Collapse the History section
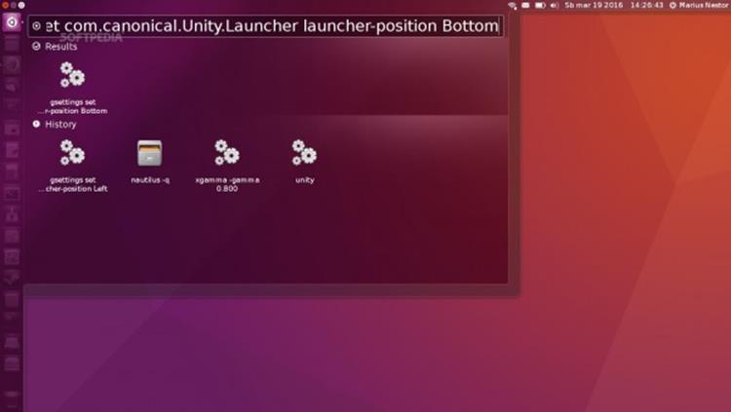Screen dimensions: 731x412 coord(37,124)
